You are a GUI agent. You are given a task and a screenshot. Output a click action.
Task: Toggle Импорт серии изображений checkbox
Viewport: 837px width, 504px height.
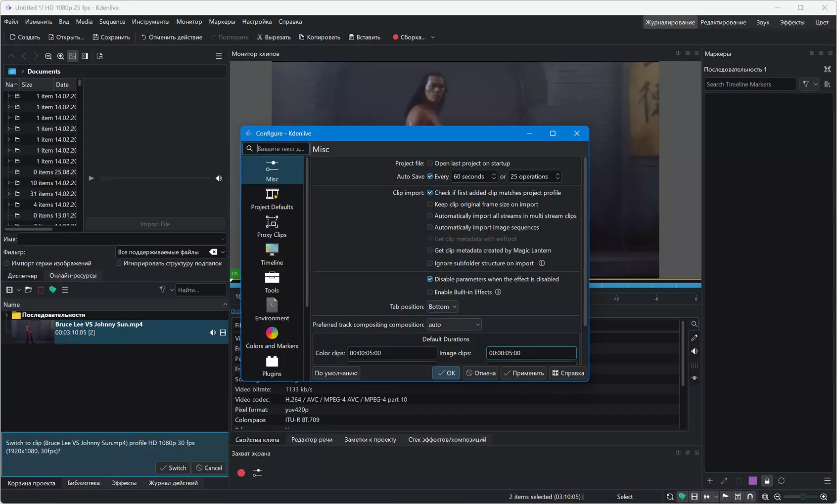(x=7, y=263)
